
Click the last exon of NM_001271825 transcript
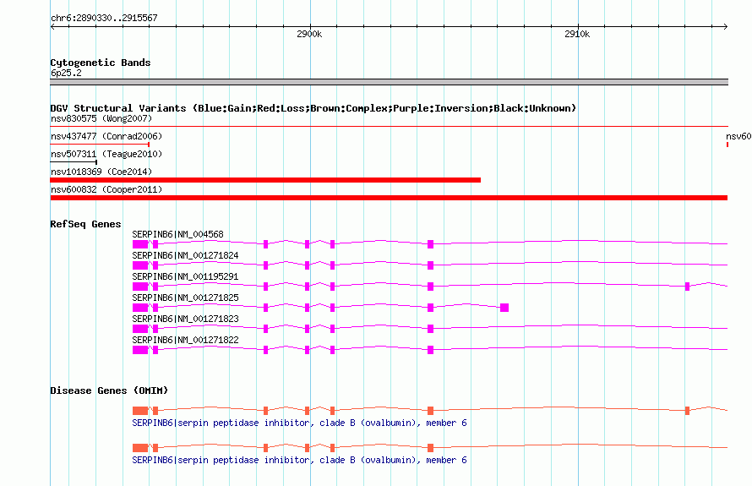tap(504, 308)
